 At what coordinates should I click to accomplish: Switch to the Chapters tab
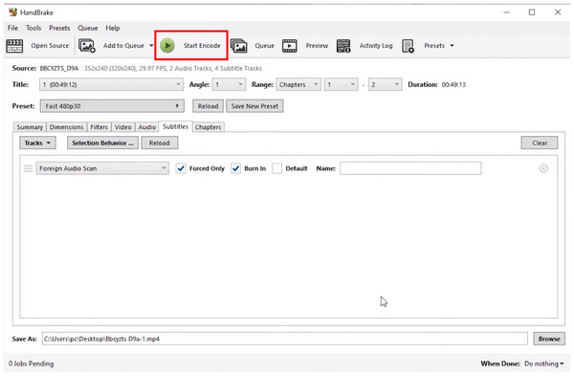[x=208, y=127]
